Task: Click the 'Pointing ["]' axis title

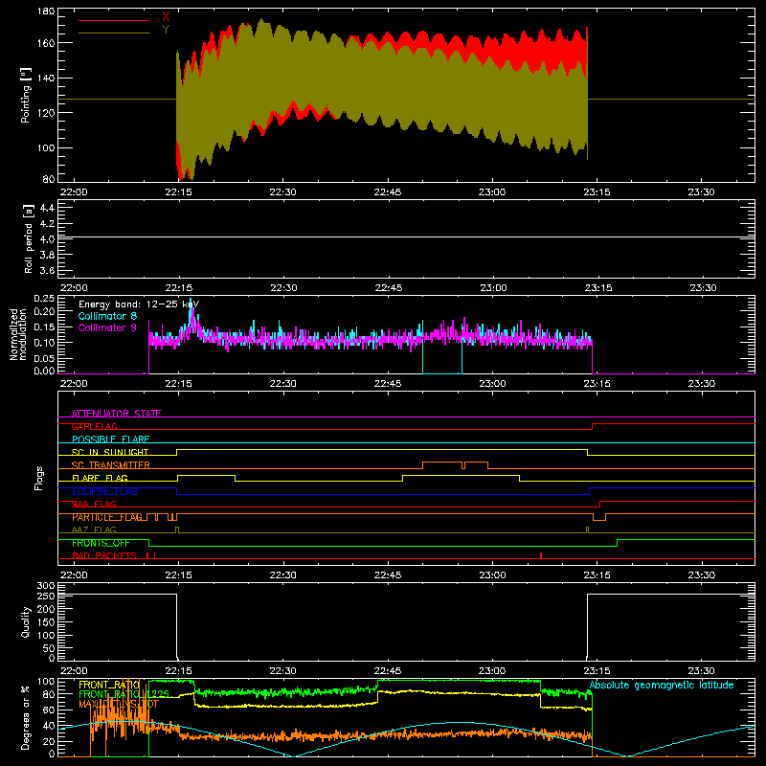Action: (x=26, y=95)
